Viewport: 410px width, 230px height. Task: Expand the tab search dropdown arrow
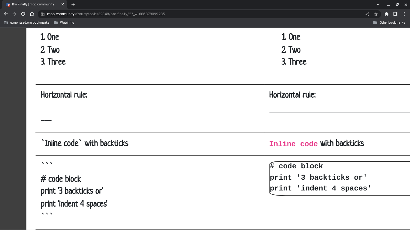(x=378, y=4)
